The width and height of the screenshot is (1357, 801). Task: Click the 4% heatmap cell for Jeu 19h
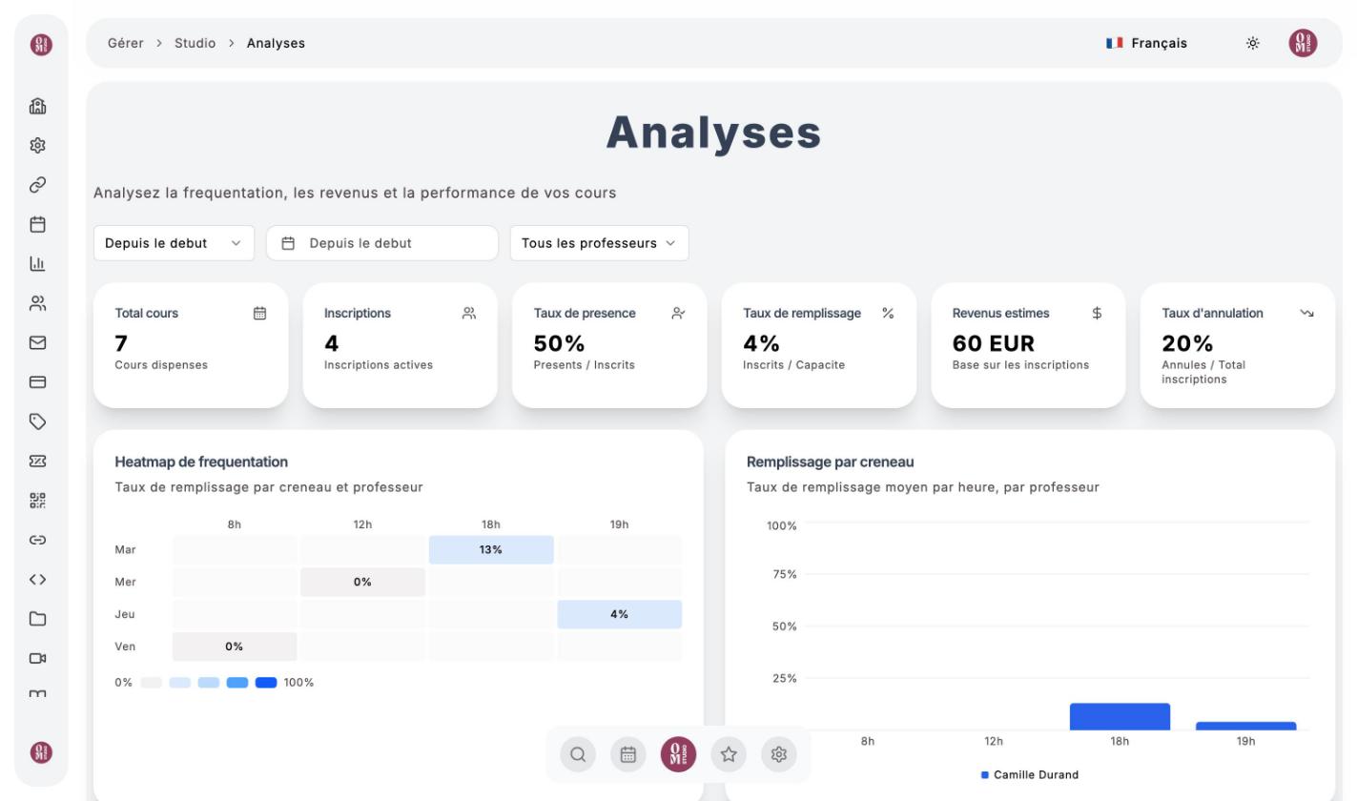pos(620,615)
